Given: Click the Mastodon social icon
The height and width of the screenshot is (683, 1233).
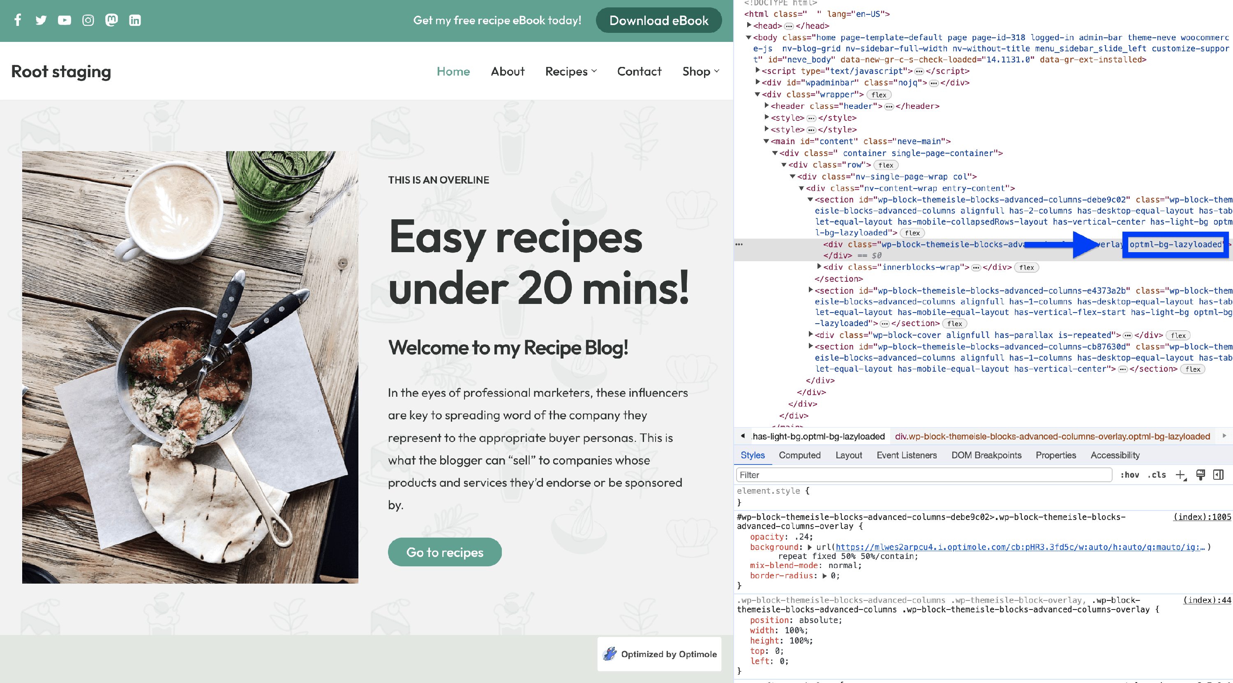Looking at the screenshot, I should click(x=111, y=20).
